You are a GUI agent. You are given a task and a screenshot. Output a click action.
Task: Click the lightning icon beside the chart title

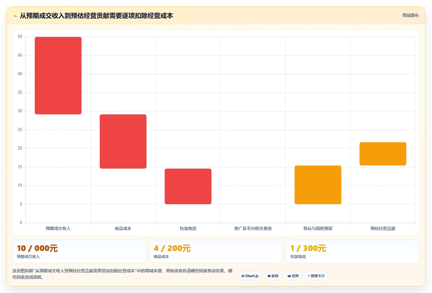point(15,16)
